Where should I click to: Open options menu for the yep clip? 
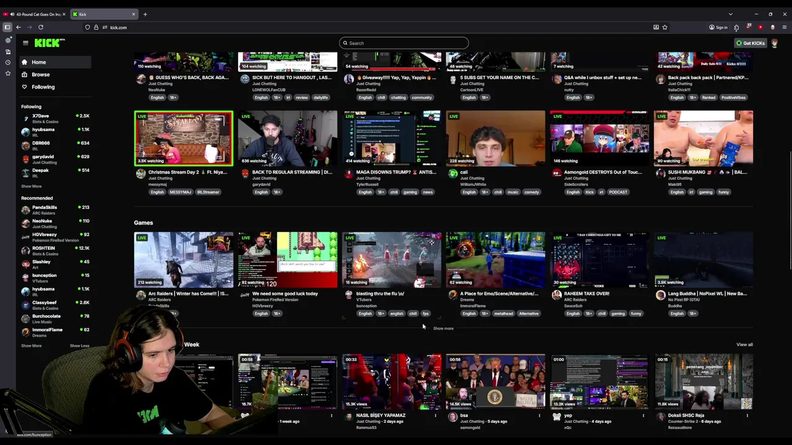643,416
